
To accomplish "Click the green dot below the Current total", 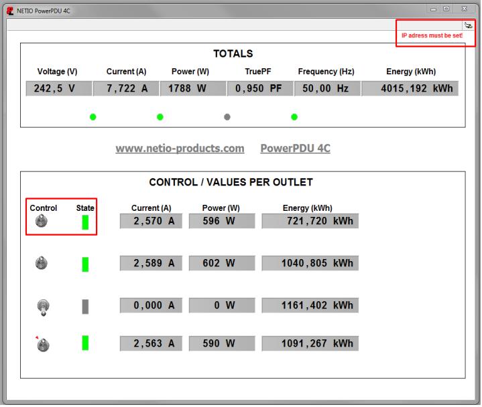I will 93,117.
